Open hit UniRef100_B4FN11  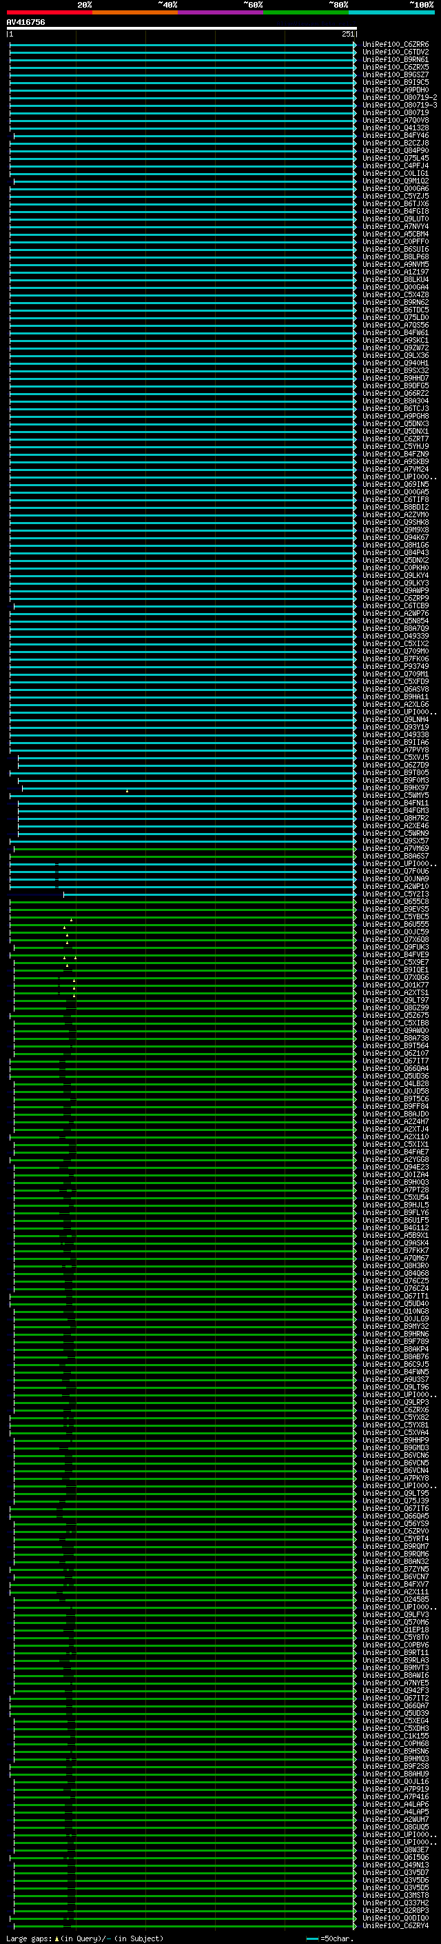[x=396, y=803]
